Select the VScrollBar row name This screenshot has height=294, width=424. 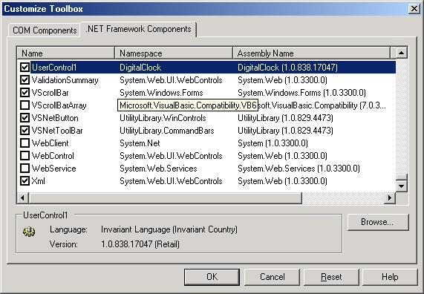coord(50,93)
